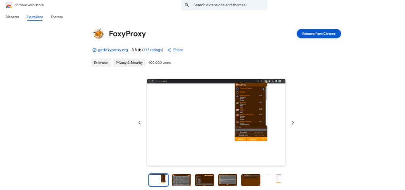The image size is (405, 190).
Task: Advance to next screenshot with right arrow
Action: pyautogui.click(x=293, y=123)
